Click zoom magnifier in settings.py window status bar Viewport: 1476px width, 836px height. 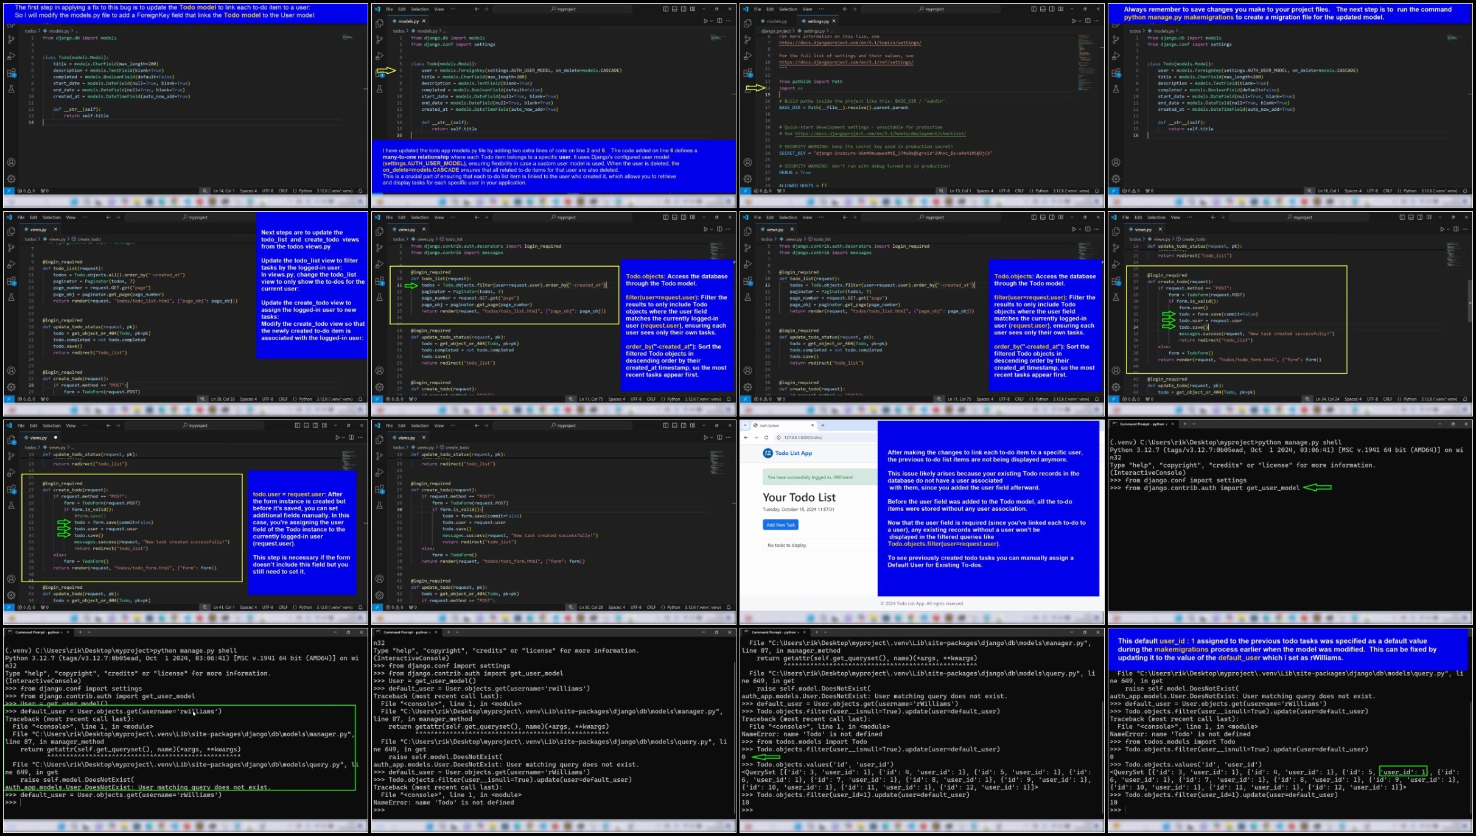click(941, 191)
